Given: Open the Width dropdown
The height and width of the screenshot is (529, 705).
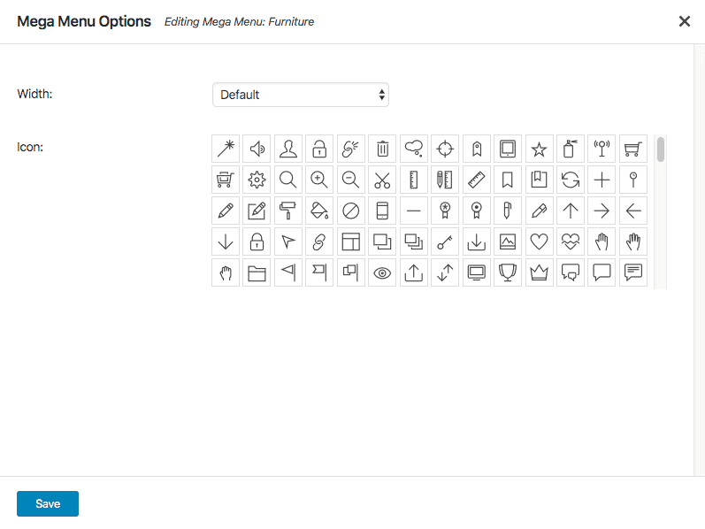Looking at the screenshot, I should (x=301, y=95).
